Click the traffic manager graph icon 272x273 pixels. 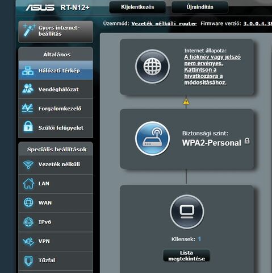[28, 108]
